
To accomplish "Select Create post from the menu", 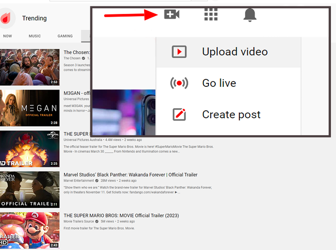I will tap(229, 114).
